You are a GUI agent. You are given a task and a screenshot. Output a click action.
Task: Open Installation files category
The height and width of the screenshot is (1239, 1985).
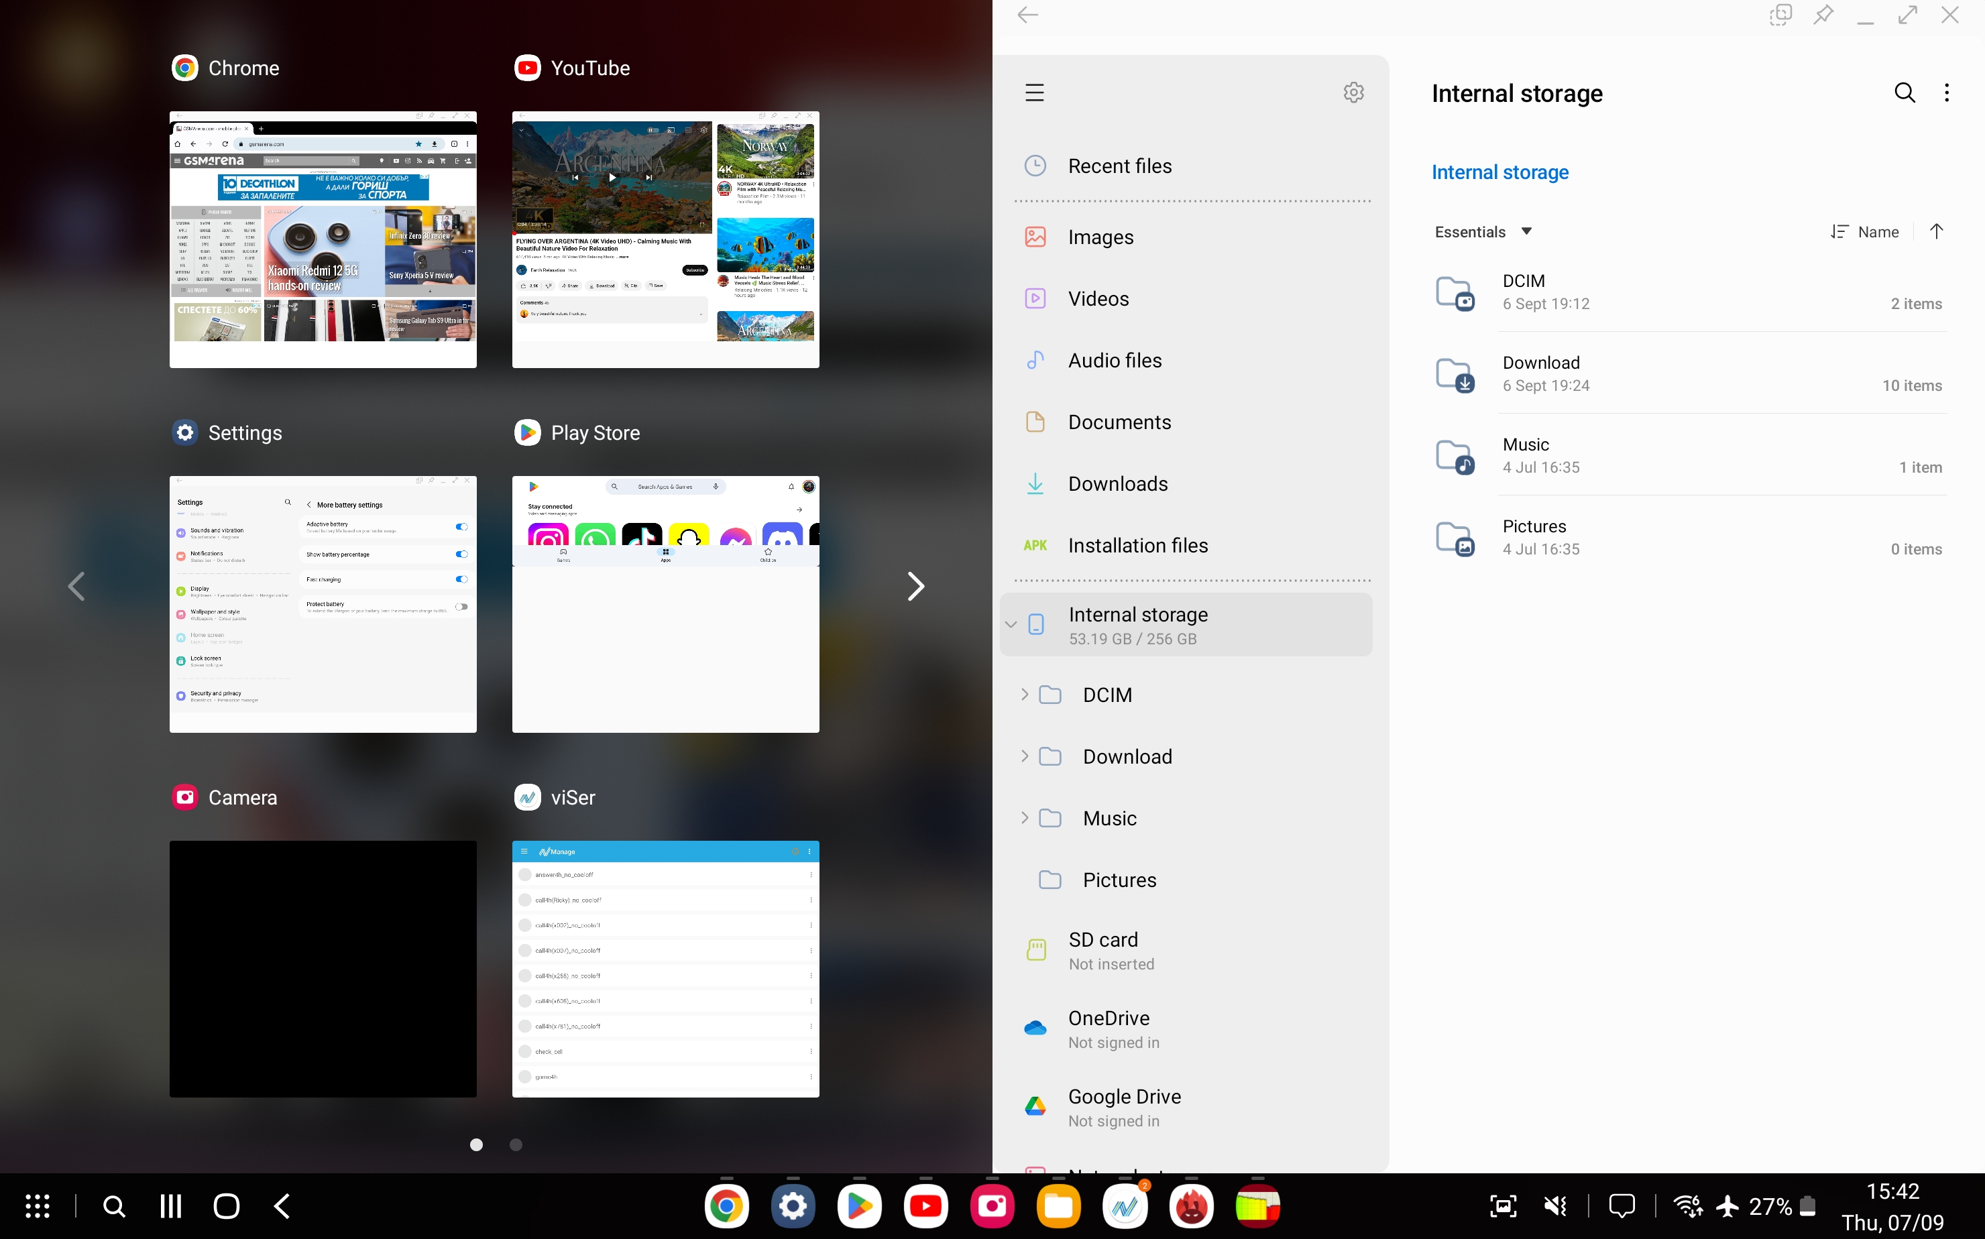(1193, 545)
